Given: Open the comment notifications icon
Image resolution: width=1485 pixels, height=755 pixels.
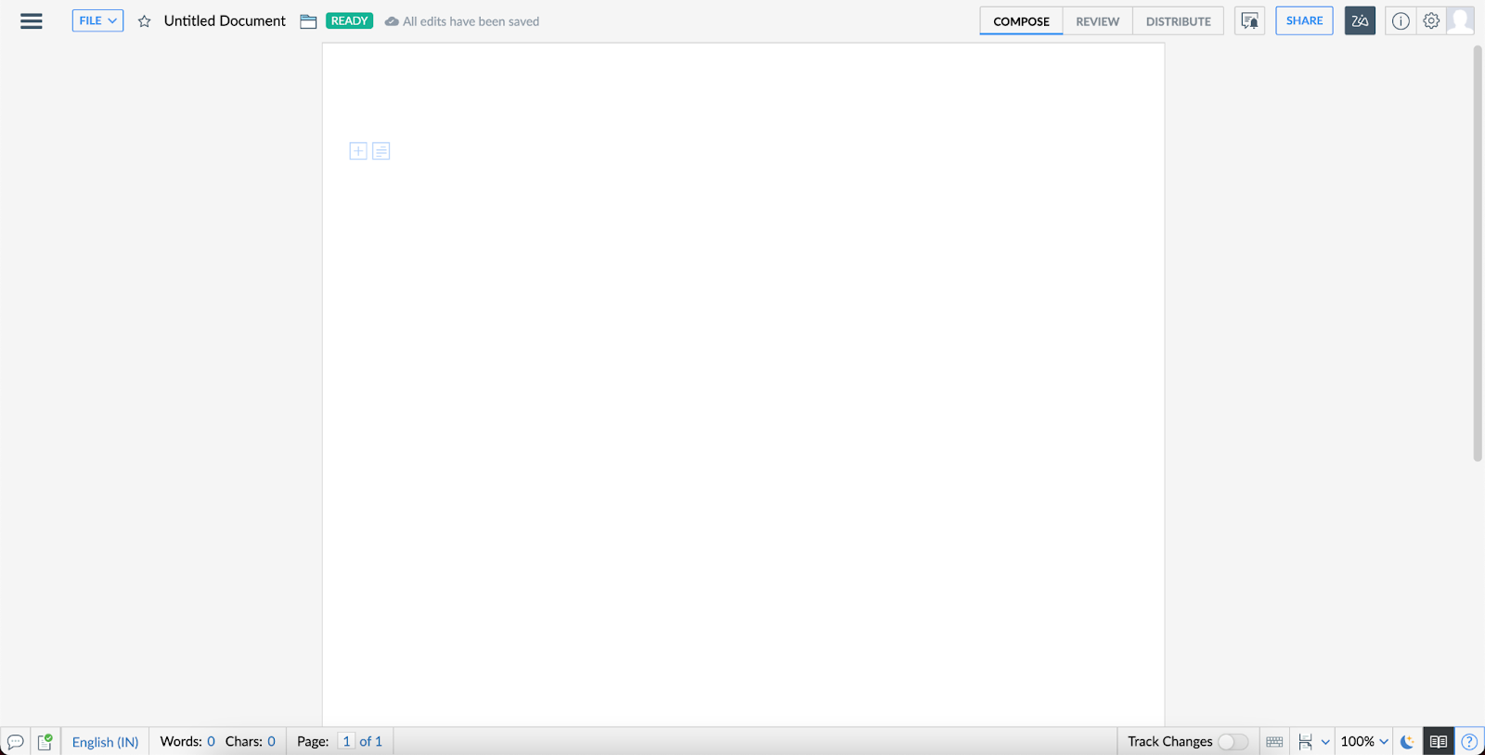Looking at the screenshot, I should pyautogui.click(x=1249, y=21).
